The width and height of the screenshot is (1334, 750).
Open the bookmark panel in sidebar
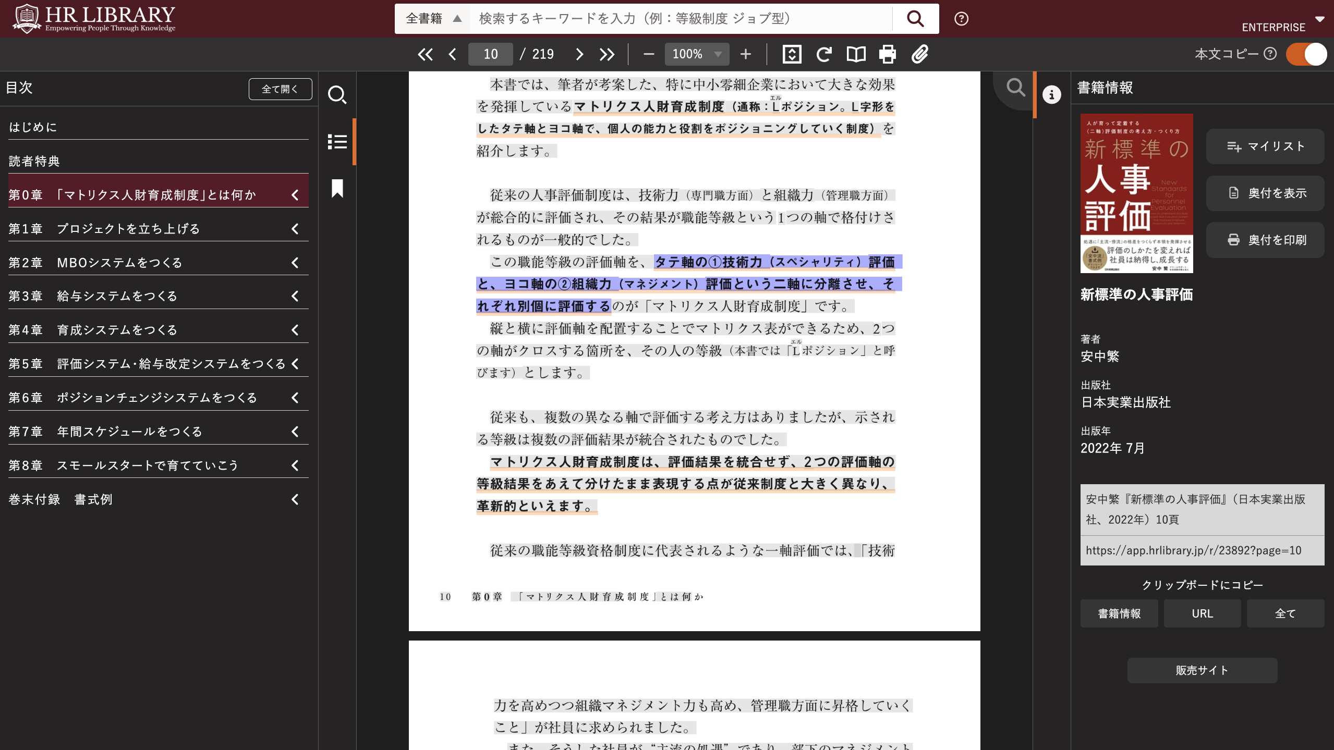(x=337, y=188)
